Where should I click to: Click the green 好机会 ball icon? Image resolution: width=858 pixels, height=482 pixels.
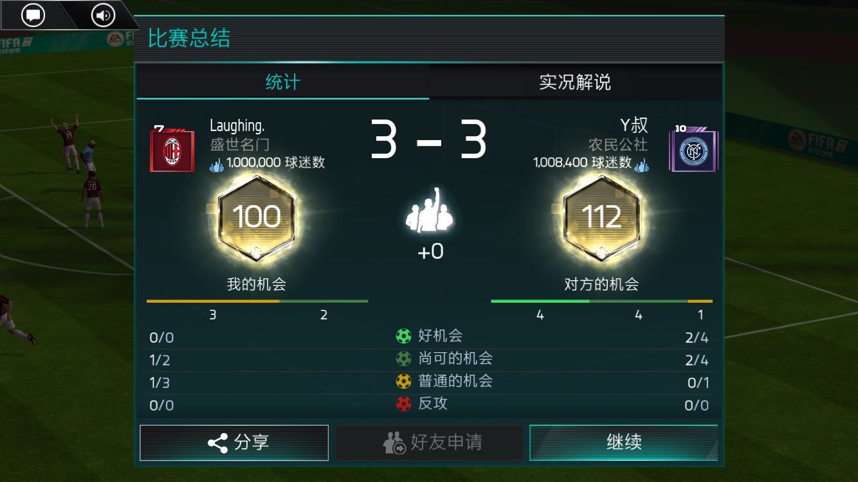click(x=403, y=335)
